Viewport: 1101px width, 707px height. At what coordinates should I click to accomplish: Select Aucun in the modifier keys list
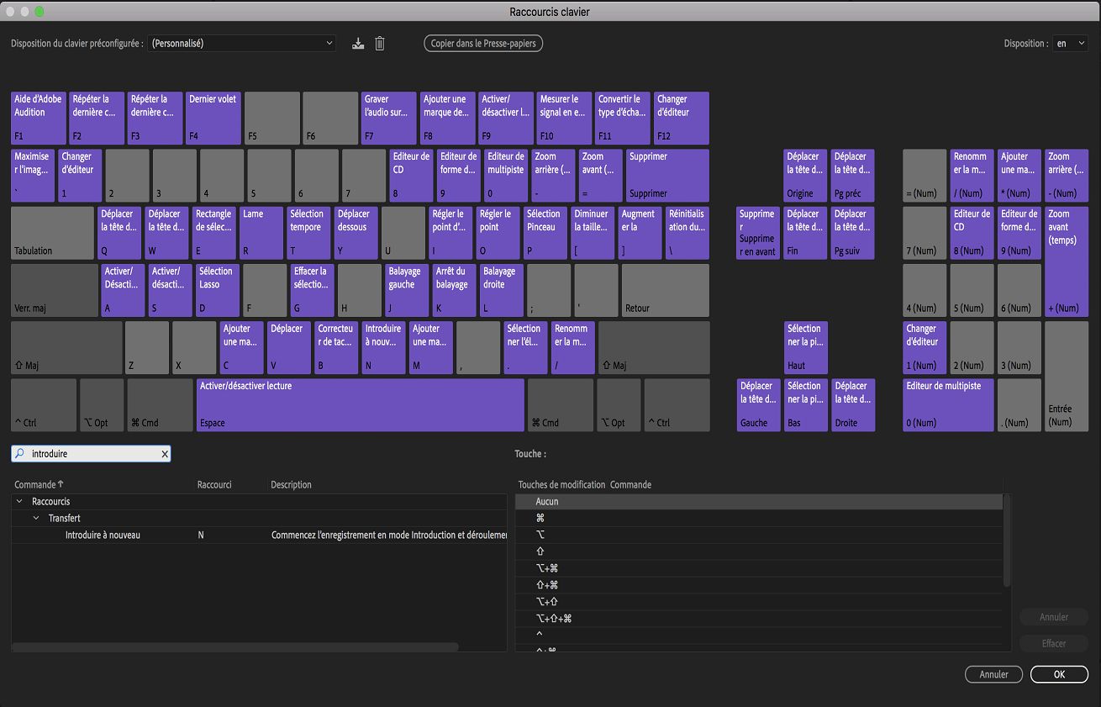coord(756,500)
